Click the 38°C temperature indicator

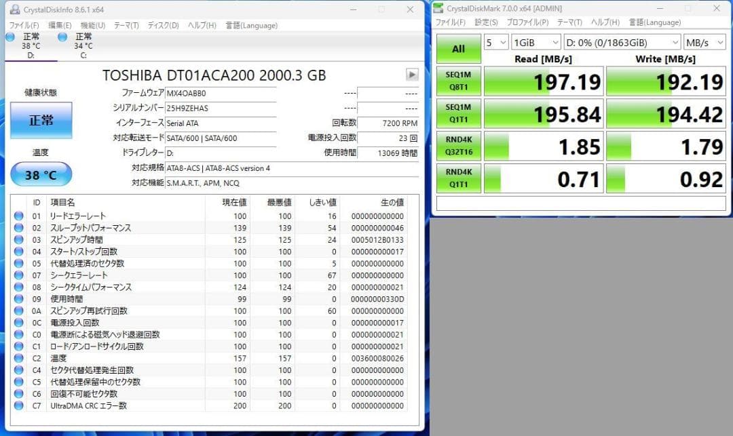click(41, 174)
